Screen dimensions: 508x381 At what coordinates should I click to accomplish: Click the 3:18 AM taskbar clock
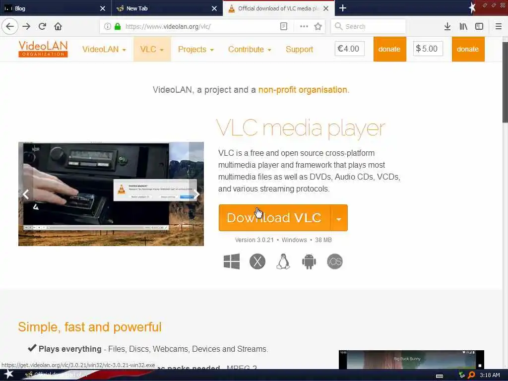[490, 375]
